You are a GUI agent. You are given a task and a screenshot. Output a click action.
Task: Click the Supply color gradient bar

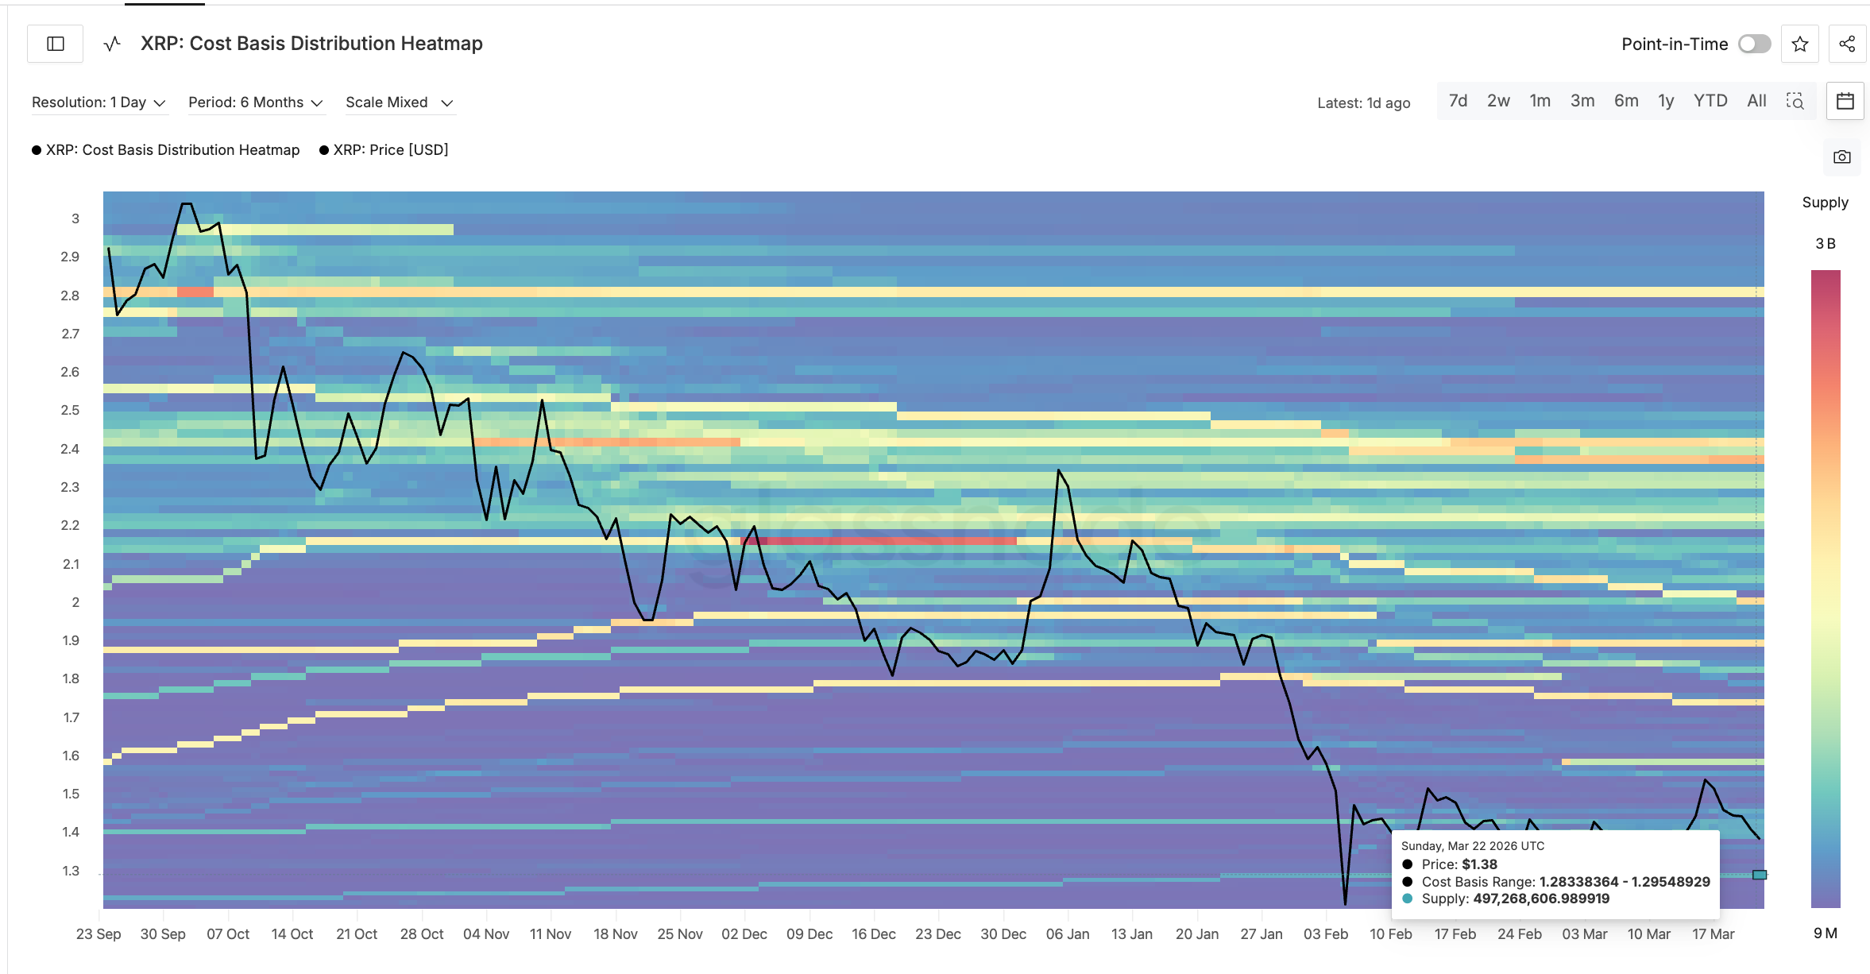click(1825, 588)
